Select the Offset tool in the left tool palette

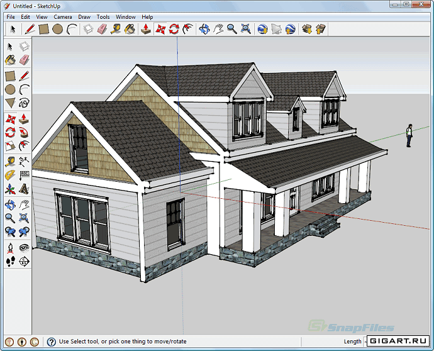(24, 146)
